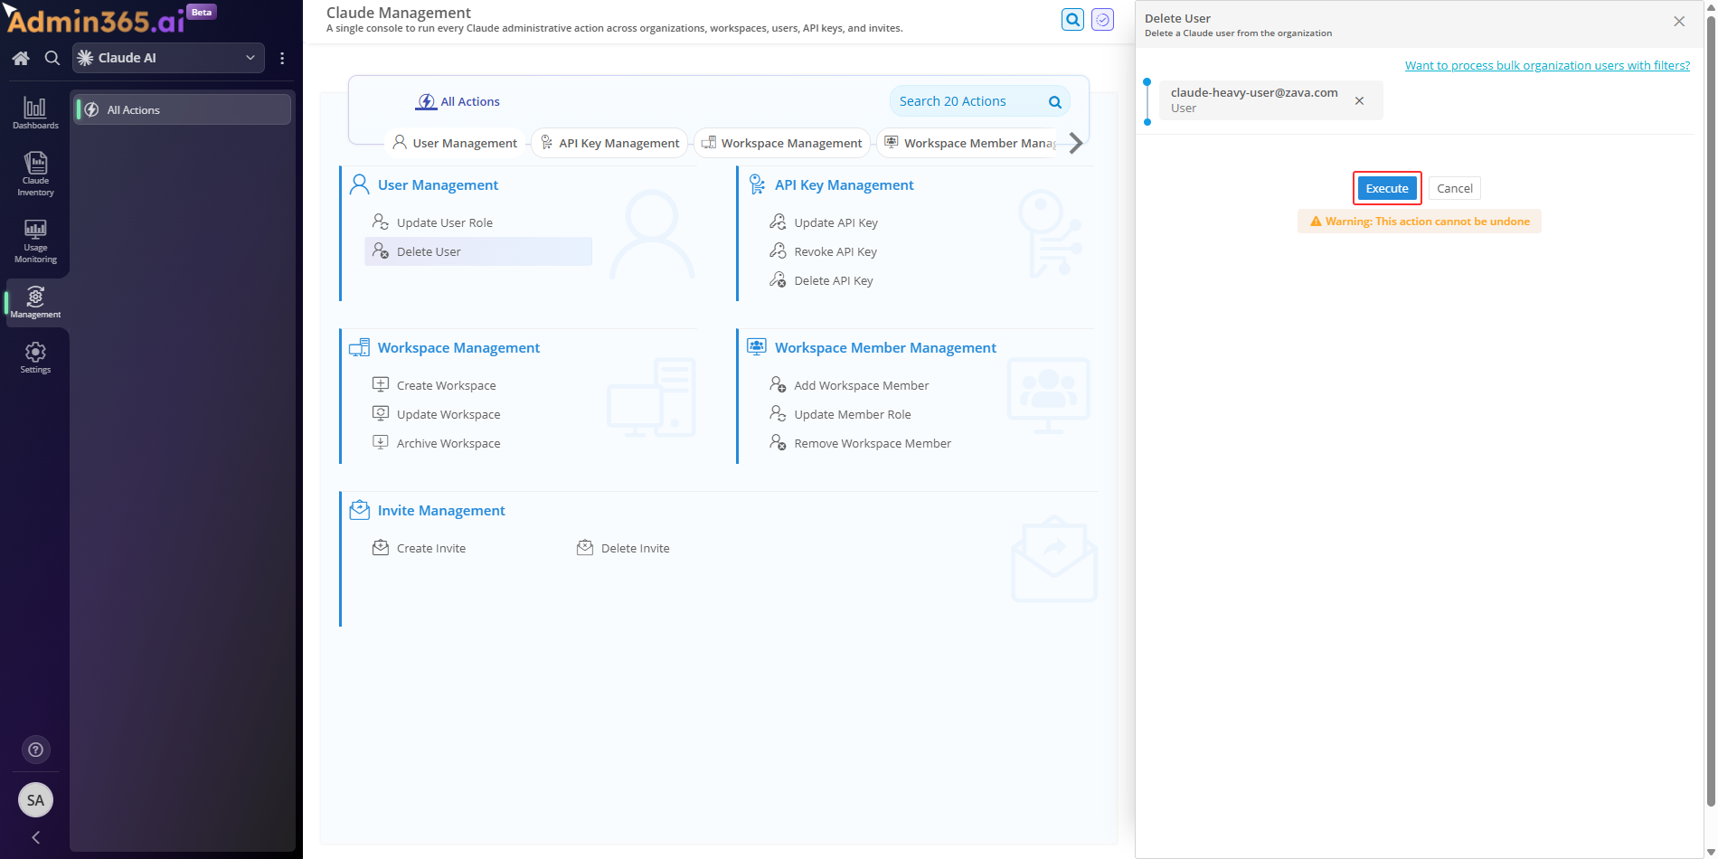Open the sidebar search magnifier
Image resolution: width=1718 pixels, height=859 pixels.
(x=52, y=58)
